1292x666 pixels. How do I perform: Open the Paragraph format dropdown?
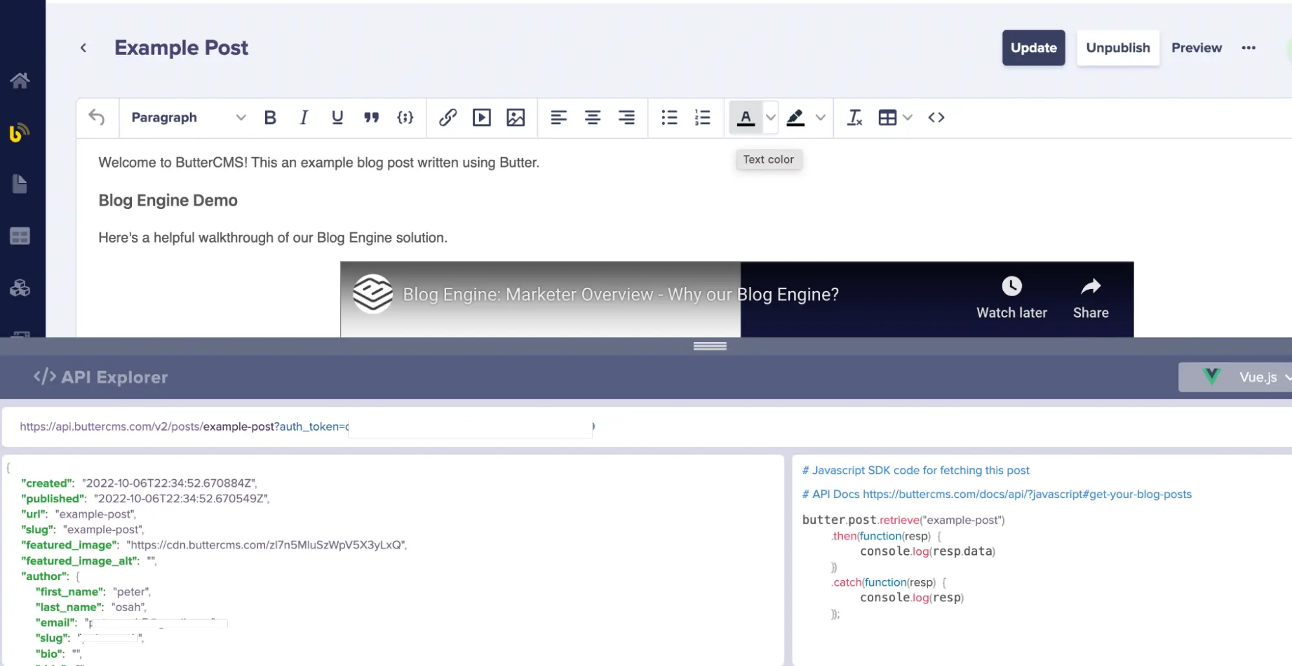[188, 117]
